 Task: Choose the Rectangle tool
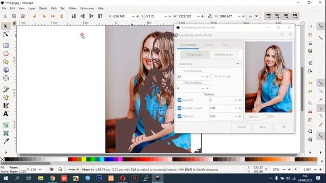coord(6,45)
